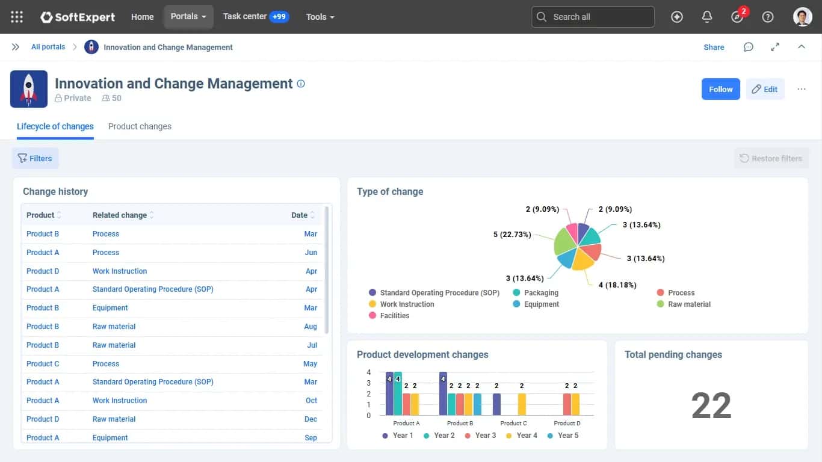Click the All portals breadcrumb link

pos(48,47)
